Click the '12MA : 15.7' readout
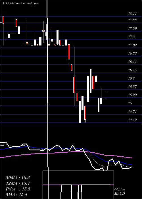142x199 pixels. (18, 183)
